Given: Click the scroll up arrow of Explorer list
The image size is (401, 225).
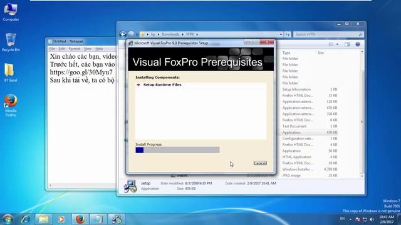Looking at the screenshot, I should pyautogui.click(x=362, y=52).
